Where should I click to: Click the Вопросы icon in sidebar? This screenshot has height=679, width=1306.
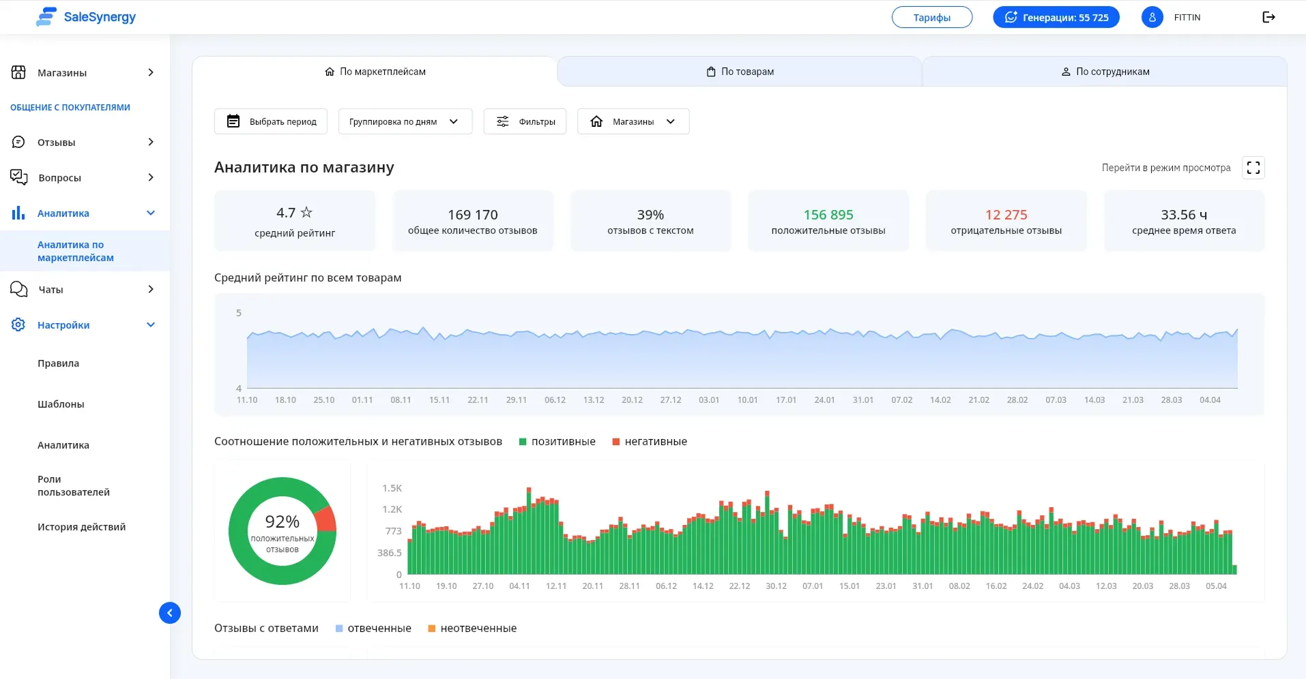(x=18, y=177)
